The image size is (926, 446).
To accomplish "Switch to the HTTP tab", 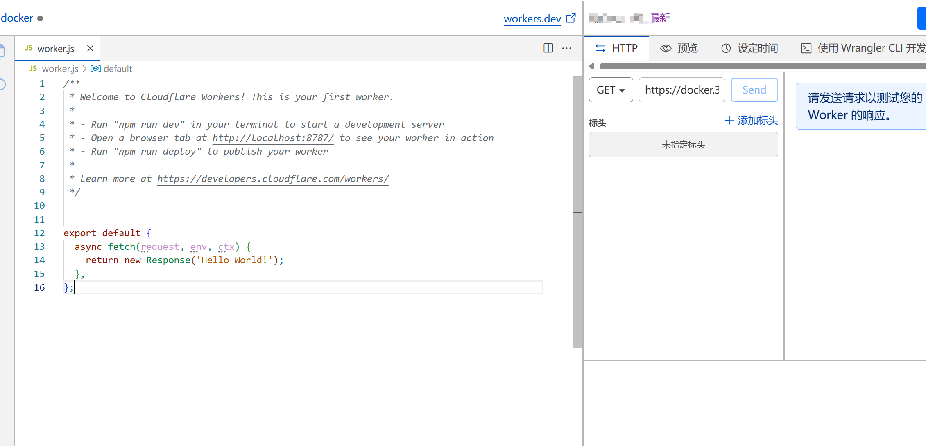I will (x=616, y=48).
